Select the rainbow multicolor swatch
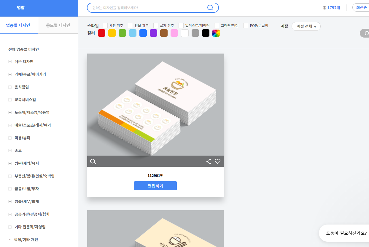Image resolution: width=369 pixels, height=247 pixels. click(216, 33)
